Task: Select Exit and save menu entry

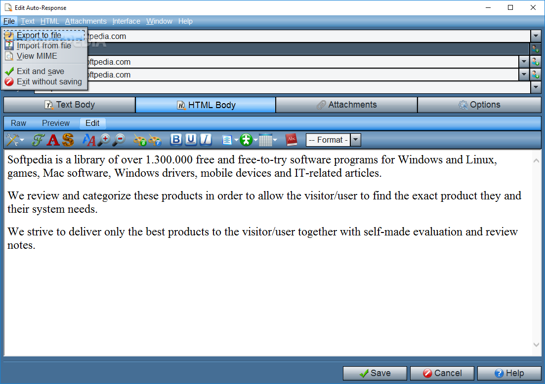Action: pos(44,71)
